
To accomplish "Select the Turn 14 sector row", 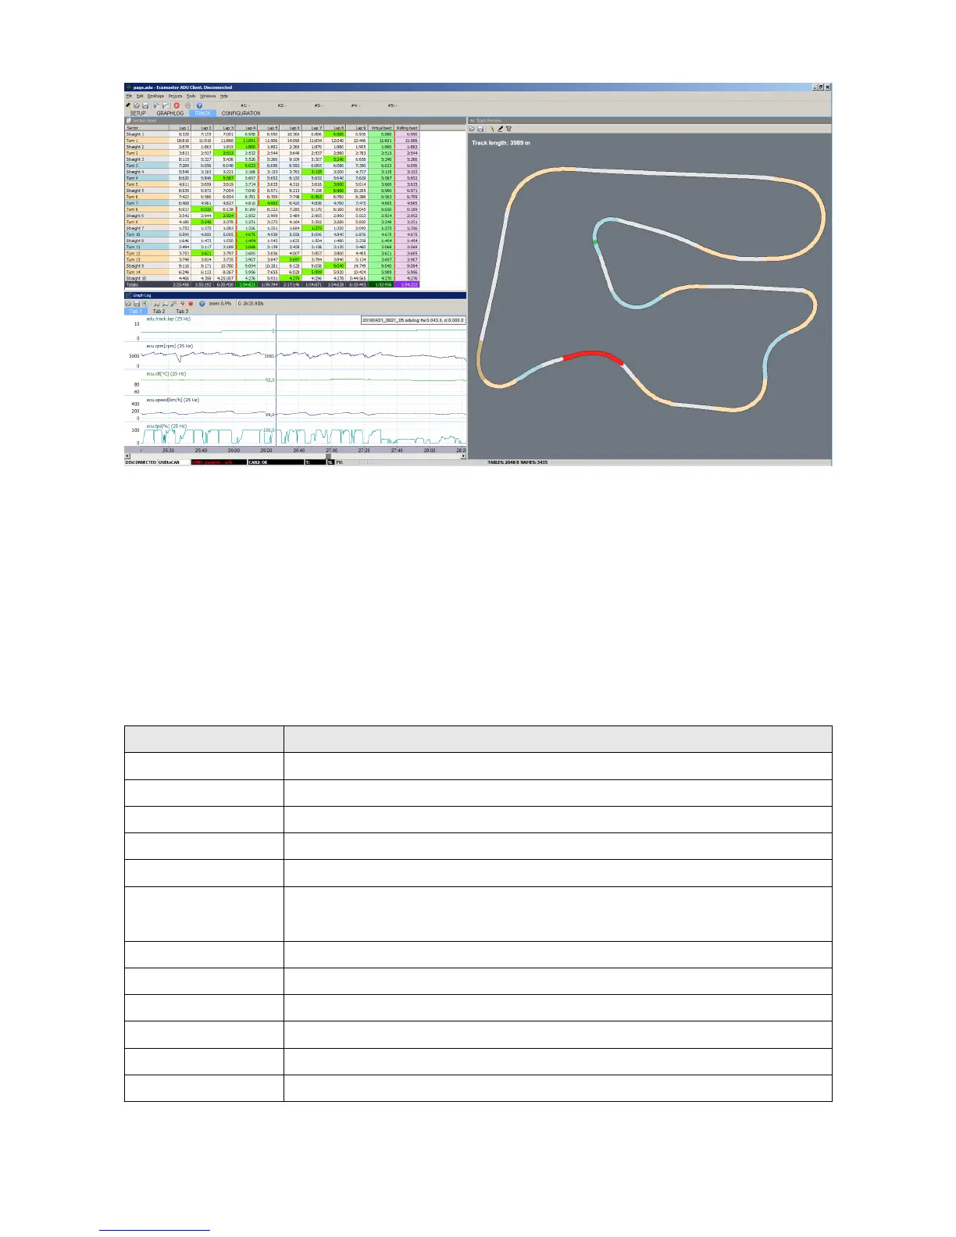I will coord(147,272).
